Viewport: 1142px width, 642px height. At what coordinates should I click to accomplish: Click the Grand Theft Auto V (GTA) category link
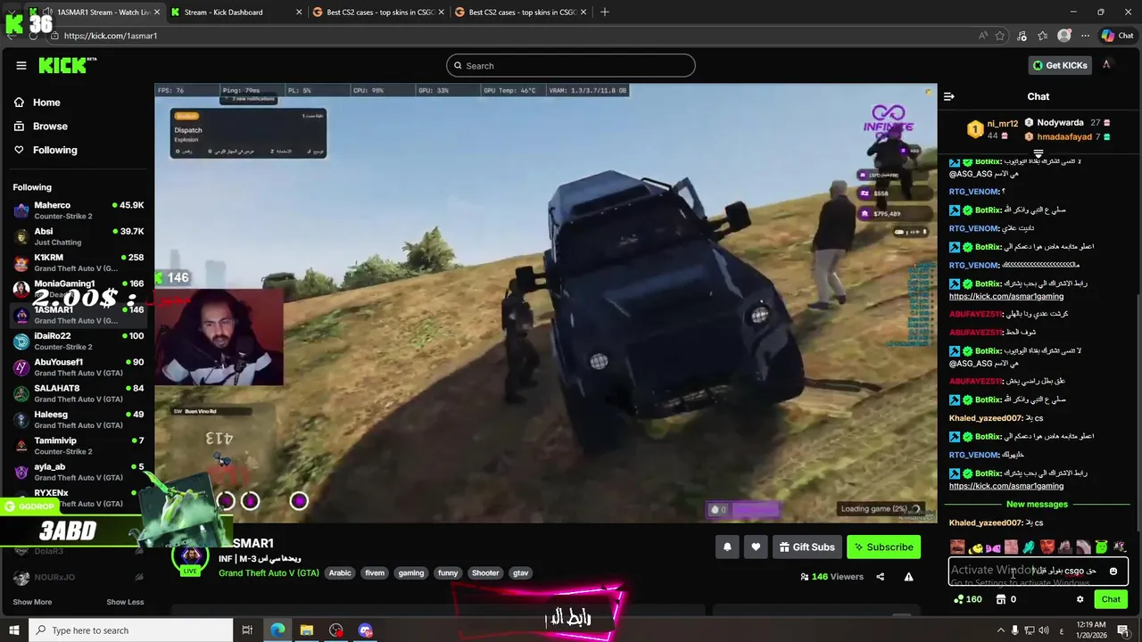click(x=269, y=573)
